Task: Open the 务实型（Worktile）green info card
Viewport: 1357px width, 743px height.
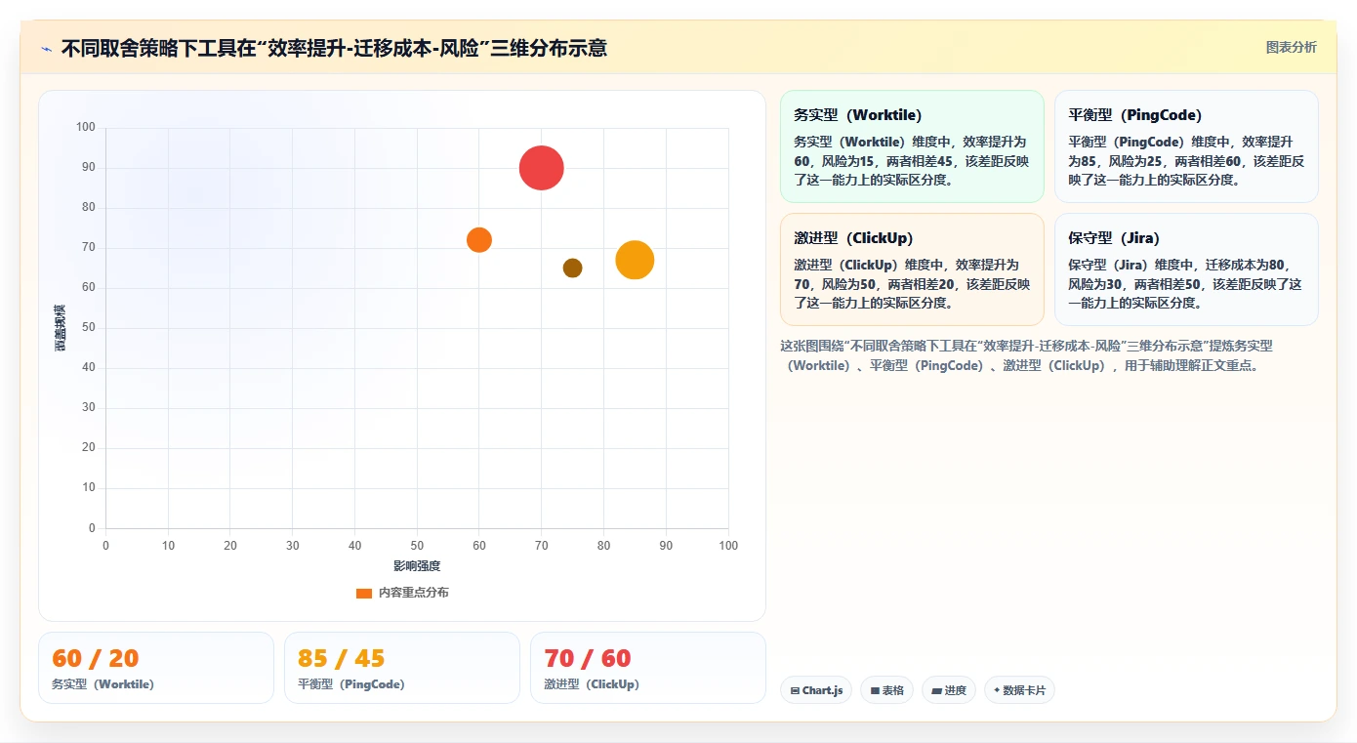Action: [x=912, y=146]
